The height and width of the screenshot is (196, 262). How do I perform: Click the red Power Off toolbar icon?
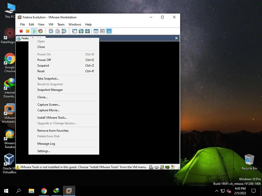[x=21, y=31]
